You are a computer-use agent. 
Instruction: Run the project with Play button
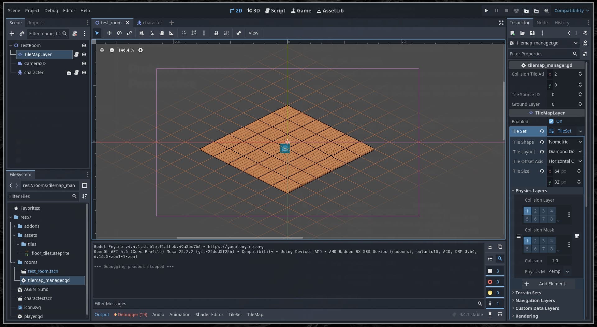pos(486,11)
